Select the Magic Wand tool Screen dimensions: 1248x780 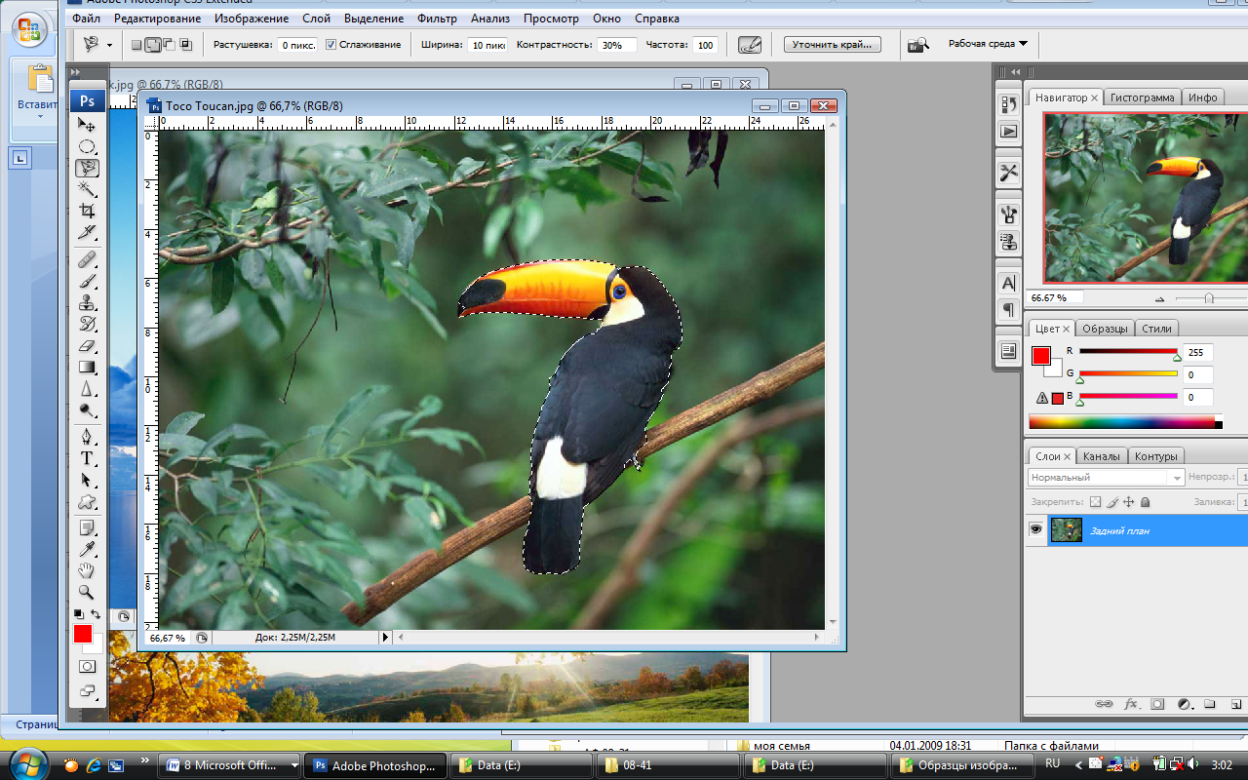pyautogui.click(x=87, y=189)
